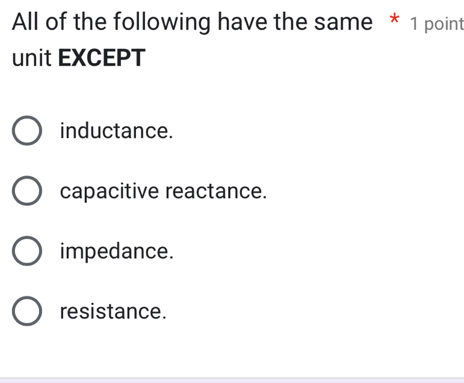Screen dimensions: 464x383
Task: Click the word 'reactance.' in option two
Action: (215, 191)
